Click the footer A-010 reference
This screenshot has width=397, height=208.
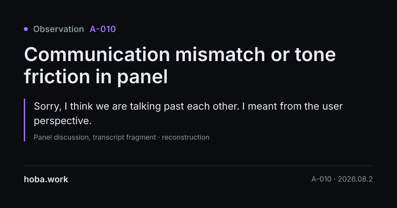tap(321, 179)
